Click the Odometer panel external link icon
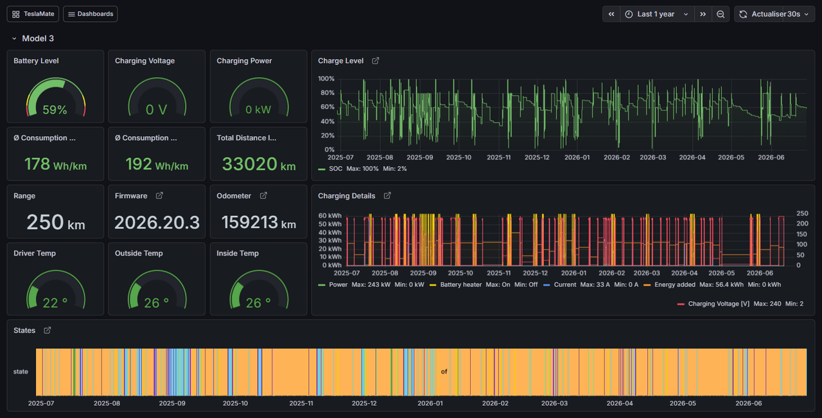 point(263,196)
